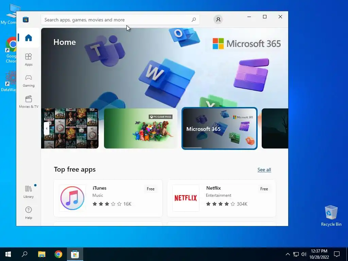Screen dimensions: 348x261
Task: Open the notification center icon
Action: point(337,254)
